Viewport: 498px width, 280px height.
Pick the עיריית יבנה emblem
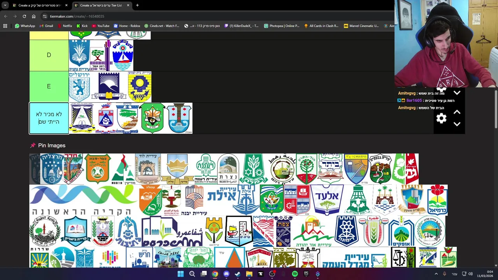(x=194, y=200)
